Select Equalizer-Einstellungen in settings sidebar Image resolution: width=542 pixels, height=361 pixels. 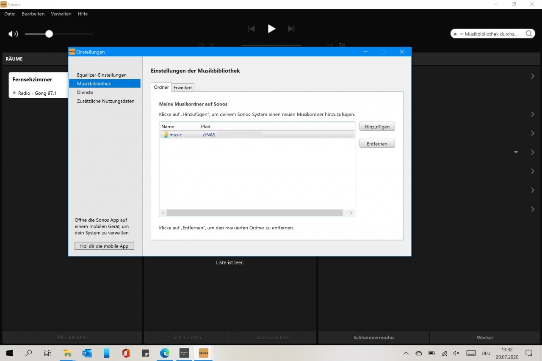click(102, 75)
